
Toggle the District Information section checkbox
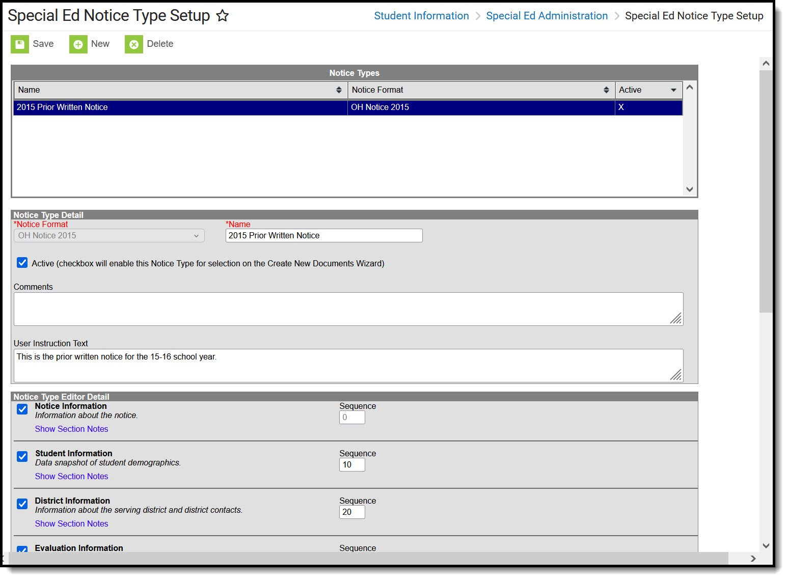point(22,504)
